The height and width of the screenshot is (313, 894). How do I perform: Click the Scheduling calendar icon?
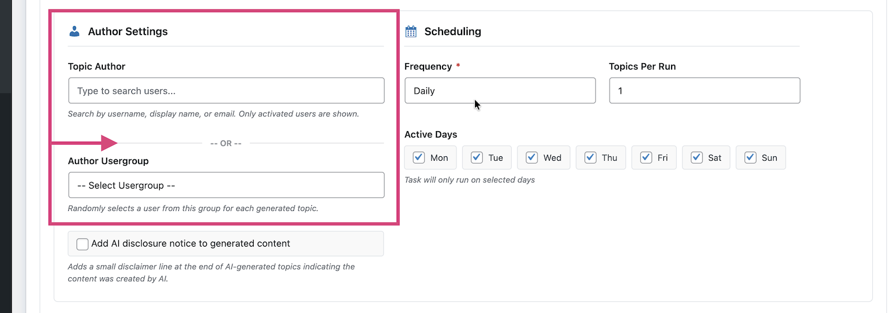[411, 31]
